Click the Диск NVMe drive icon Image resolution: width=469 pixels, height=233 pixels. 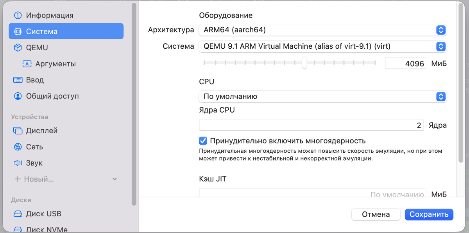18,229
